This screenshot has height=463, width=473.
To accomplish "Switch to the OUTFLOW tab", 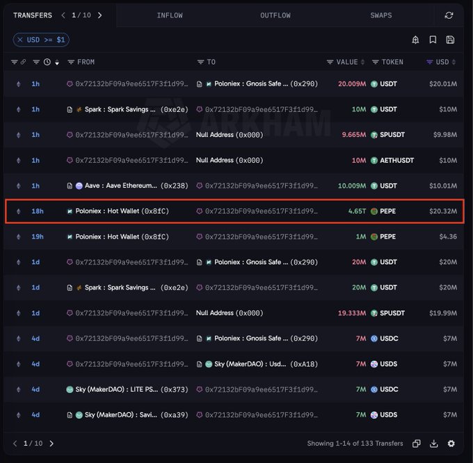I will (275, 15).
